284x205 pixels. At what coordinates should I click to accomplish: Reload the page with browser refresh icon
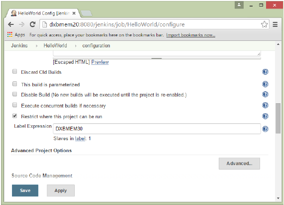coord(32,24)
